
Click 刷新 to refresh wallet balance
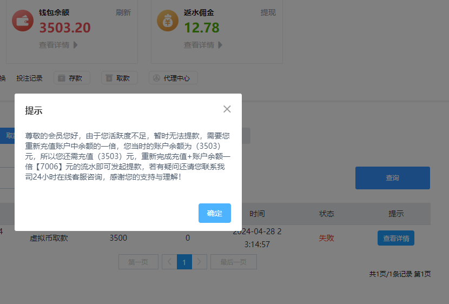[x=123, y=12]
